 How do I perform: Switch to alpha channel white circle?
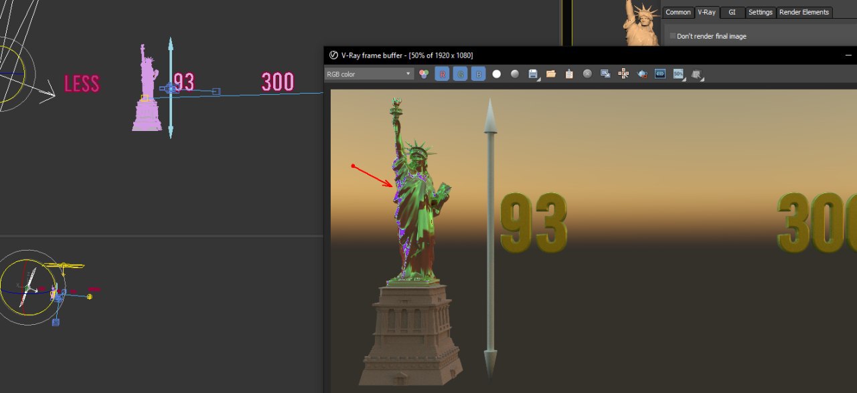pyautogui.click(x=497, y=74)
